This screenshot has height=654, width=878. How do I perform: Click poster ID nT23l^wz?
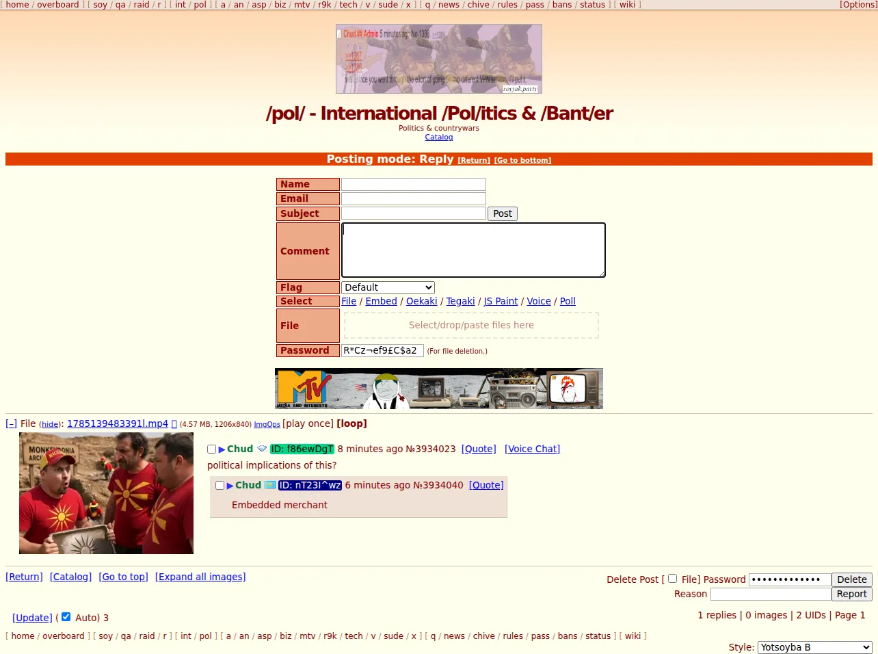pos(310,486)
